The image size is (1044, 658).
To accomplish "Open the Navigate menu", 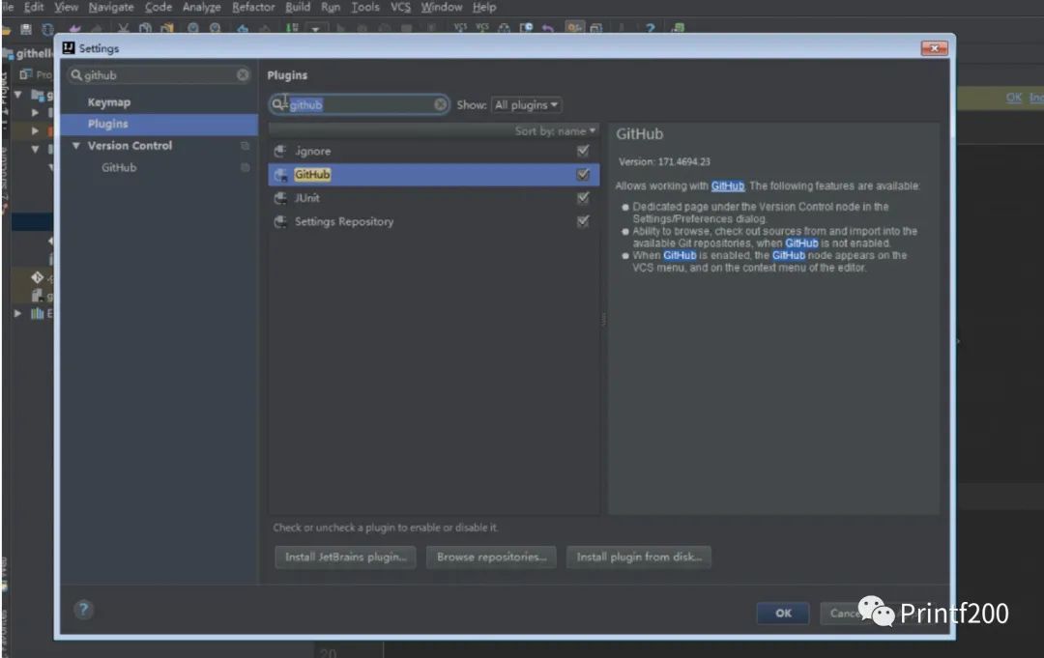I will point(111,8).
